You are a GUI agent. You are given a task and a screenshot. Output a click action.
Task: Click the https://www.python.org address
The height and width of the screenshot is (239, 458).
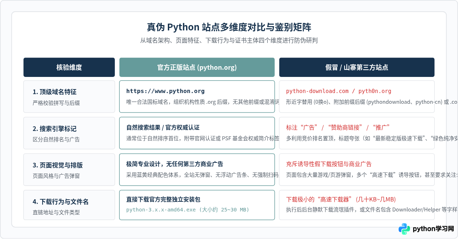pos(165,91)
